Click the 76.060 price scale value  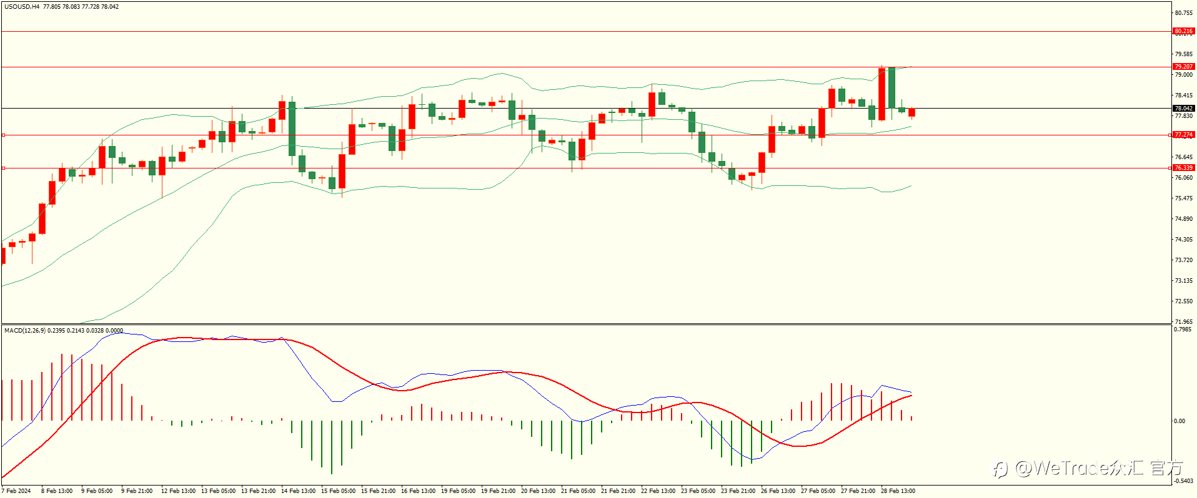[1184, 178]
